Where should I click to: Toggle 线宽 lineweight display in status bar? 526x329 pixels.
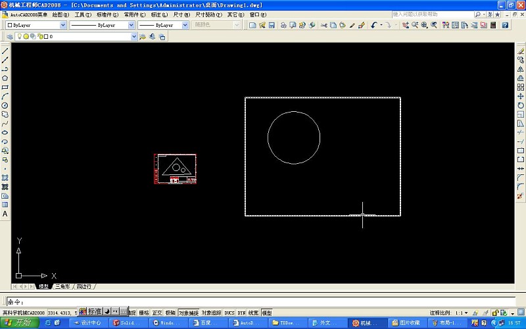[253, 313]
